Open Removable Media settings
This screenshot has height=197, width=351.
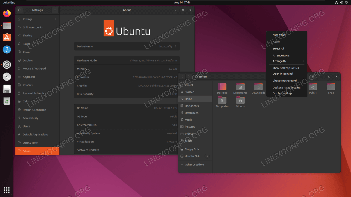(x=37, y=93)
